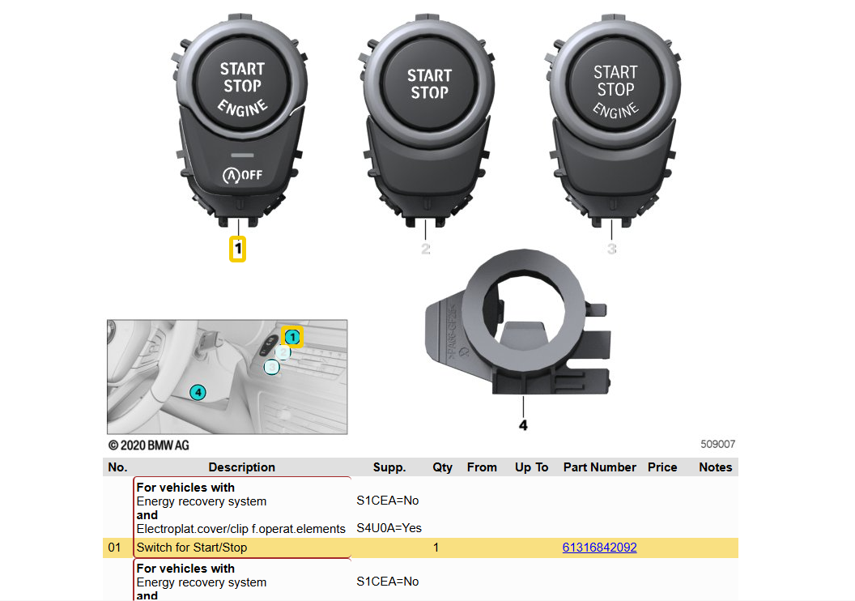The width and height of the screenshot is (855, 601).
Task: Select callout number 1 under the first switch
Action: [238, 249]
